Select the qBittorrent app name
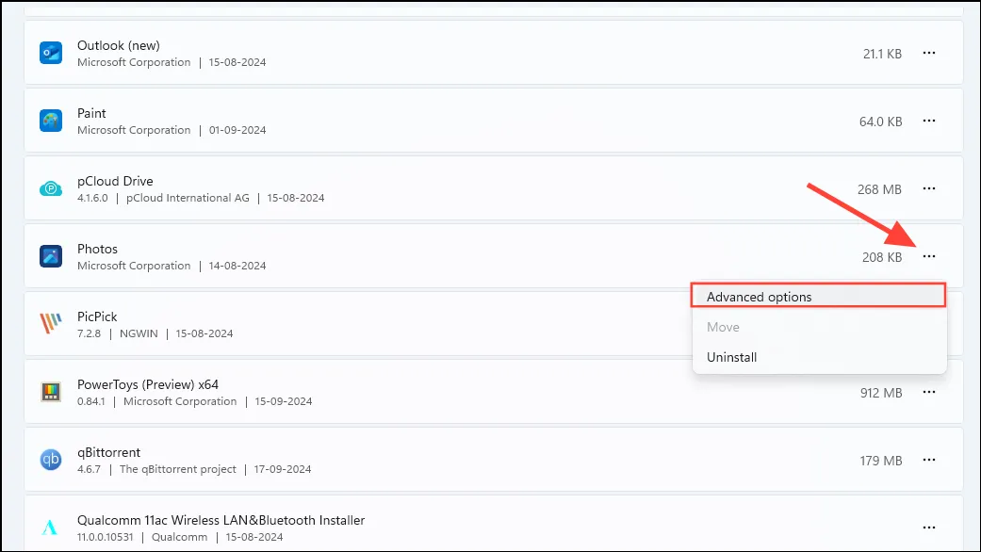 pyautogui.click(x=109, y=452)
